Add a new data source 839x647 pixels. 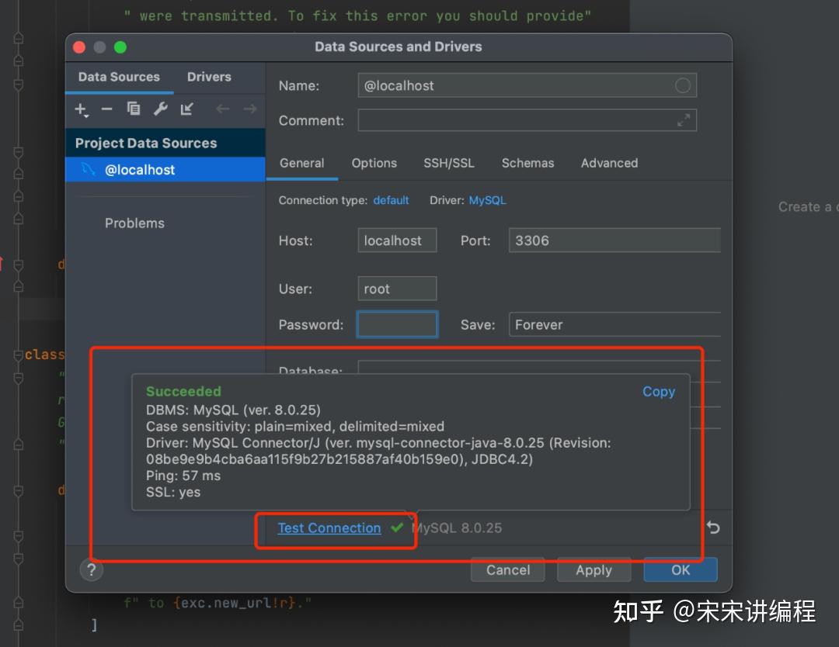pyautogui.click(x=82, y=109)
